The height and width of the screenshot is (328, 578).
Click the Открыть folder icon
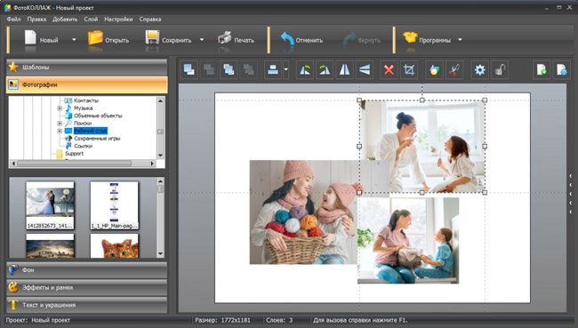pos(95,38)
